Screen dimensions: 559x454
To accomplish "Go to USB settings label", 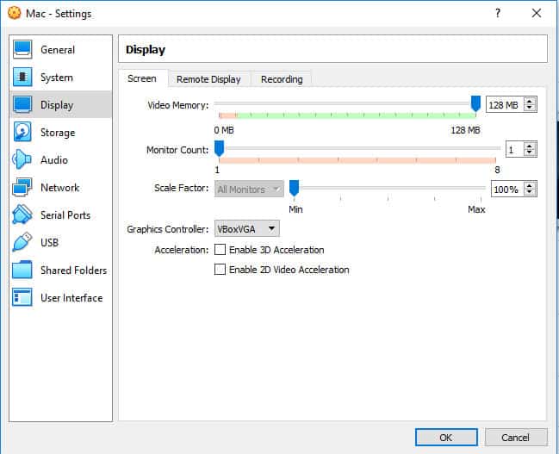I will (x=49, y=243).
